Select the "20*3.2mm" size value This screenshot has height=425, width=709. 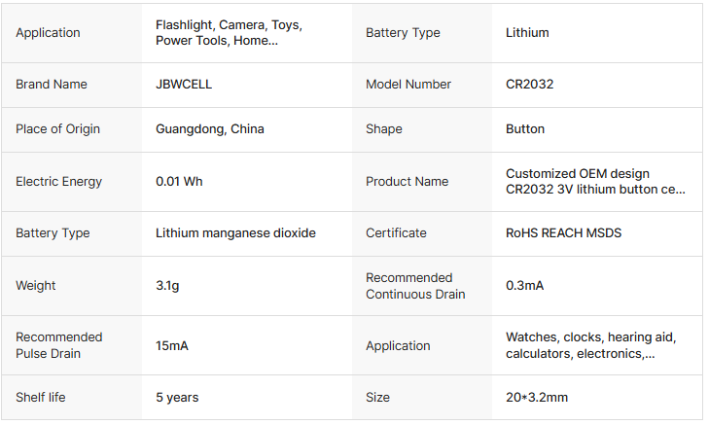click(537, 398)
